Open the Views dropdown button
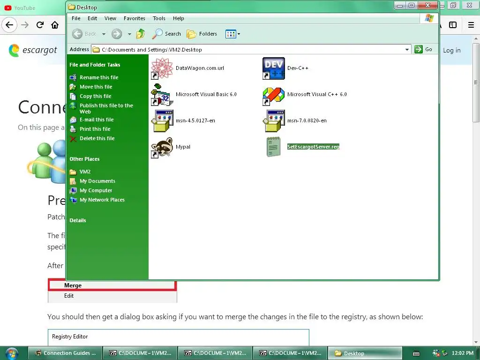 (x=232, y=34)
